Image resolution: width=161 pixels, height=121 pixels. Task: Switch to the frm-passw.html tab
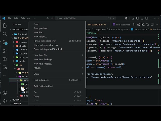click(x=97, y=25)
